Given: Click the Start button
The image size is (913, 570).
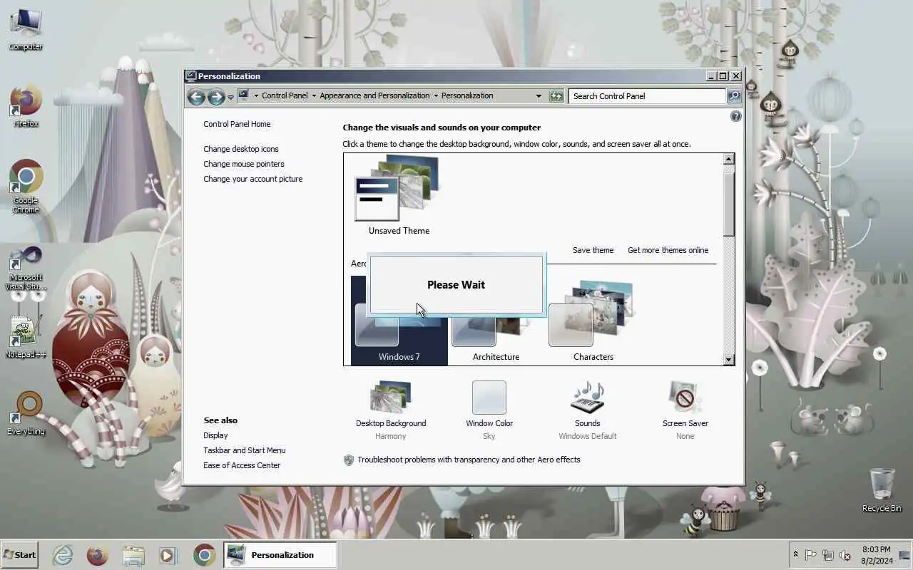Looking at the screenshot, I should (19, 554).
